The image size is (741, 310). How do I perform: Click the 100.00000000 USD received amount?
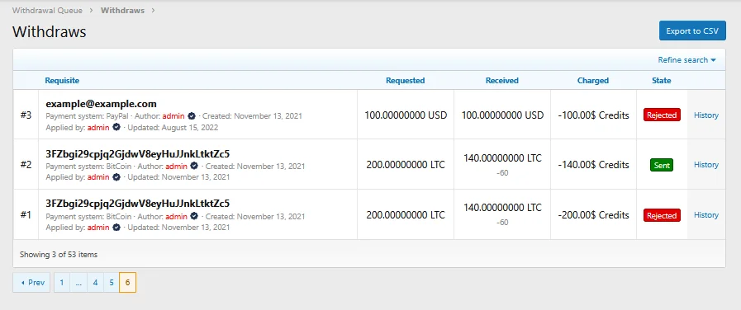[x=502, y=115]
